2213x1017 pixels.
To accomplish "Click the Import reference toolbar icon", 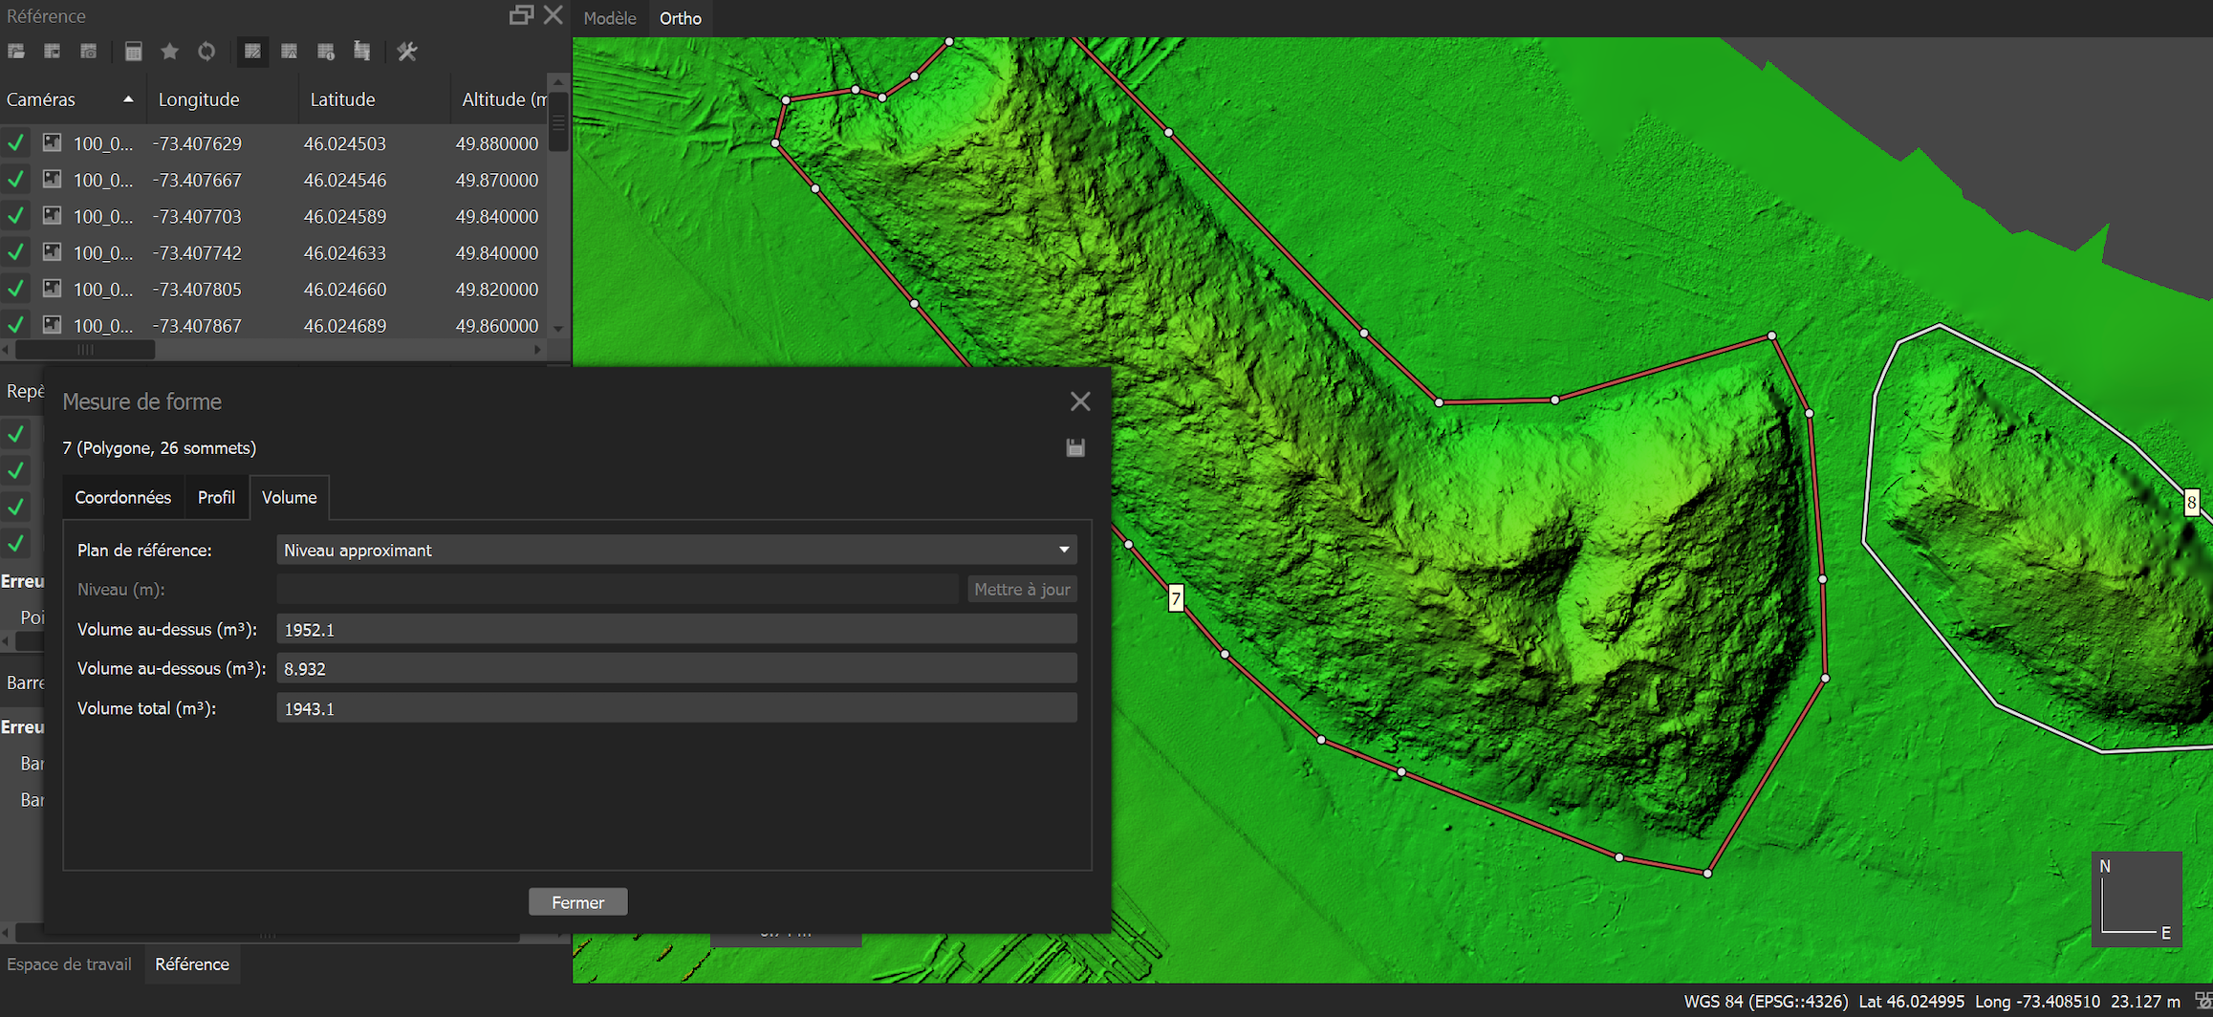I will (16, 52).
